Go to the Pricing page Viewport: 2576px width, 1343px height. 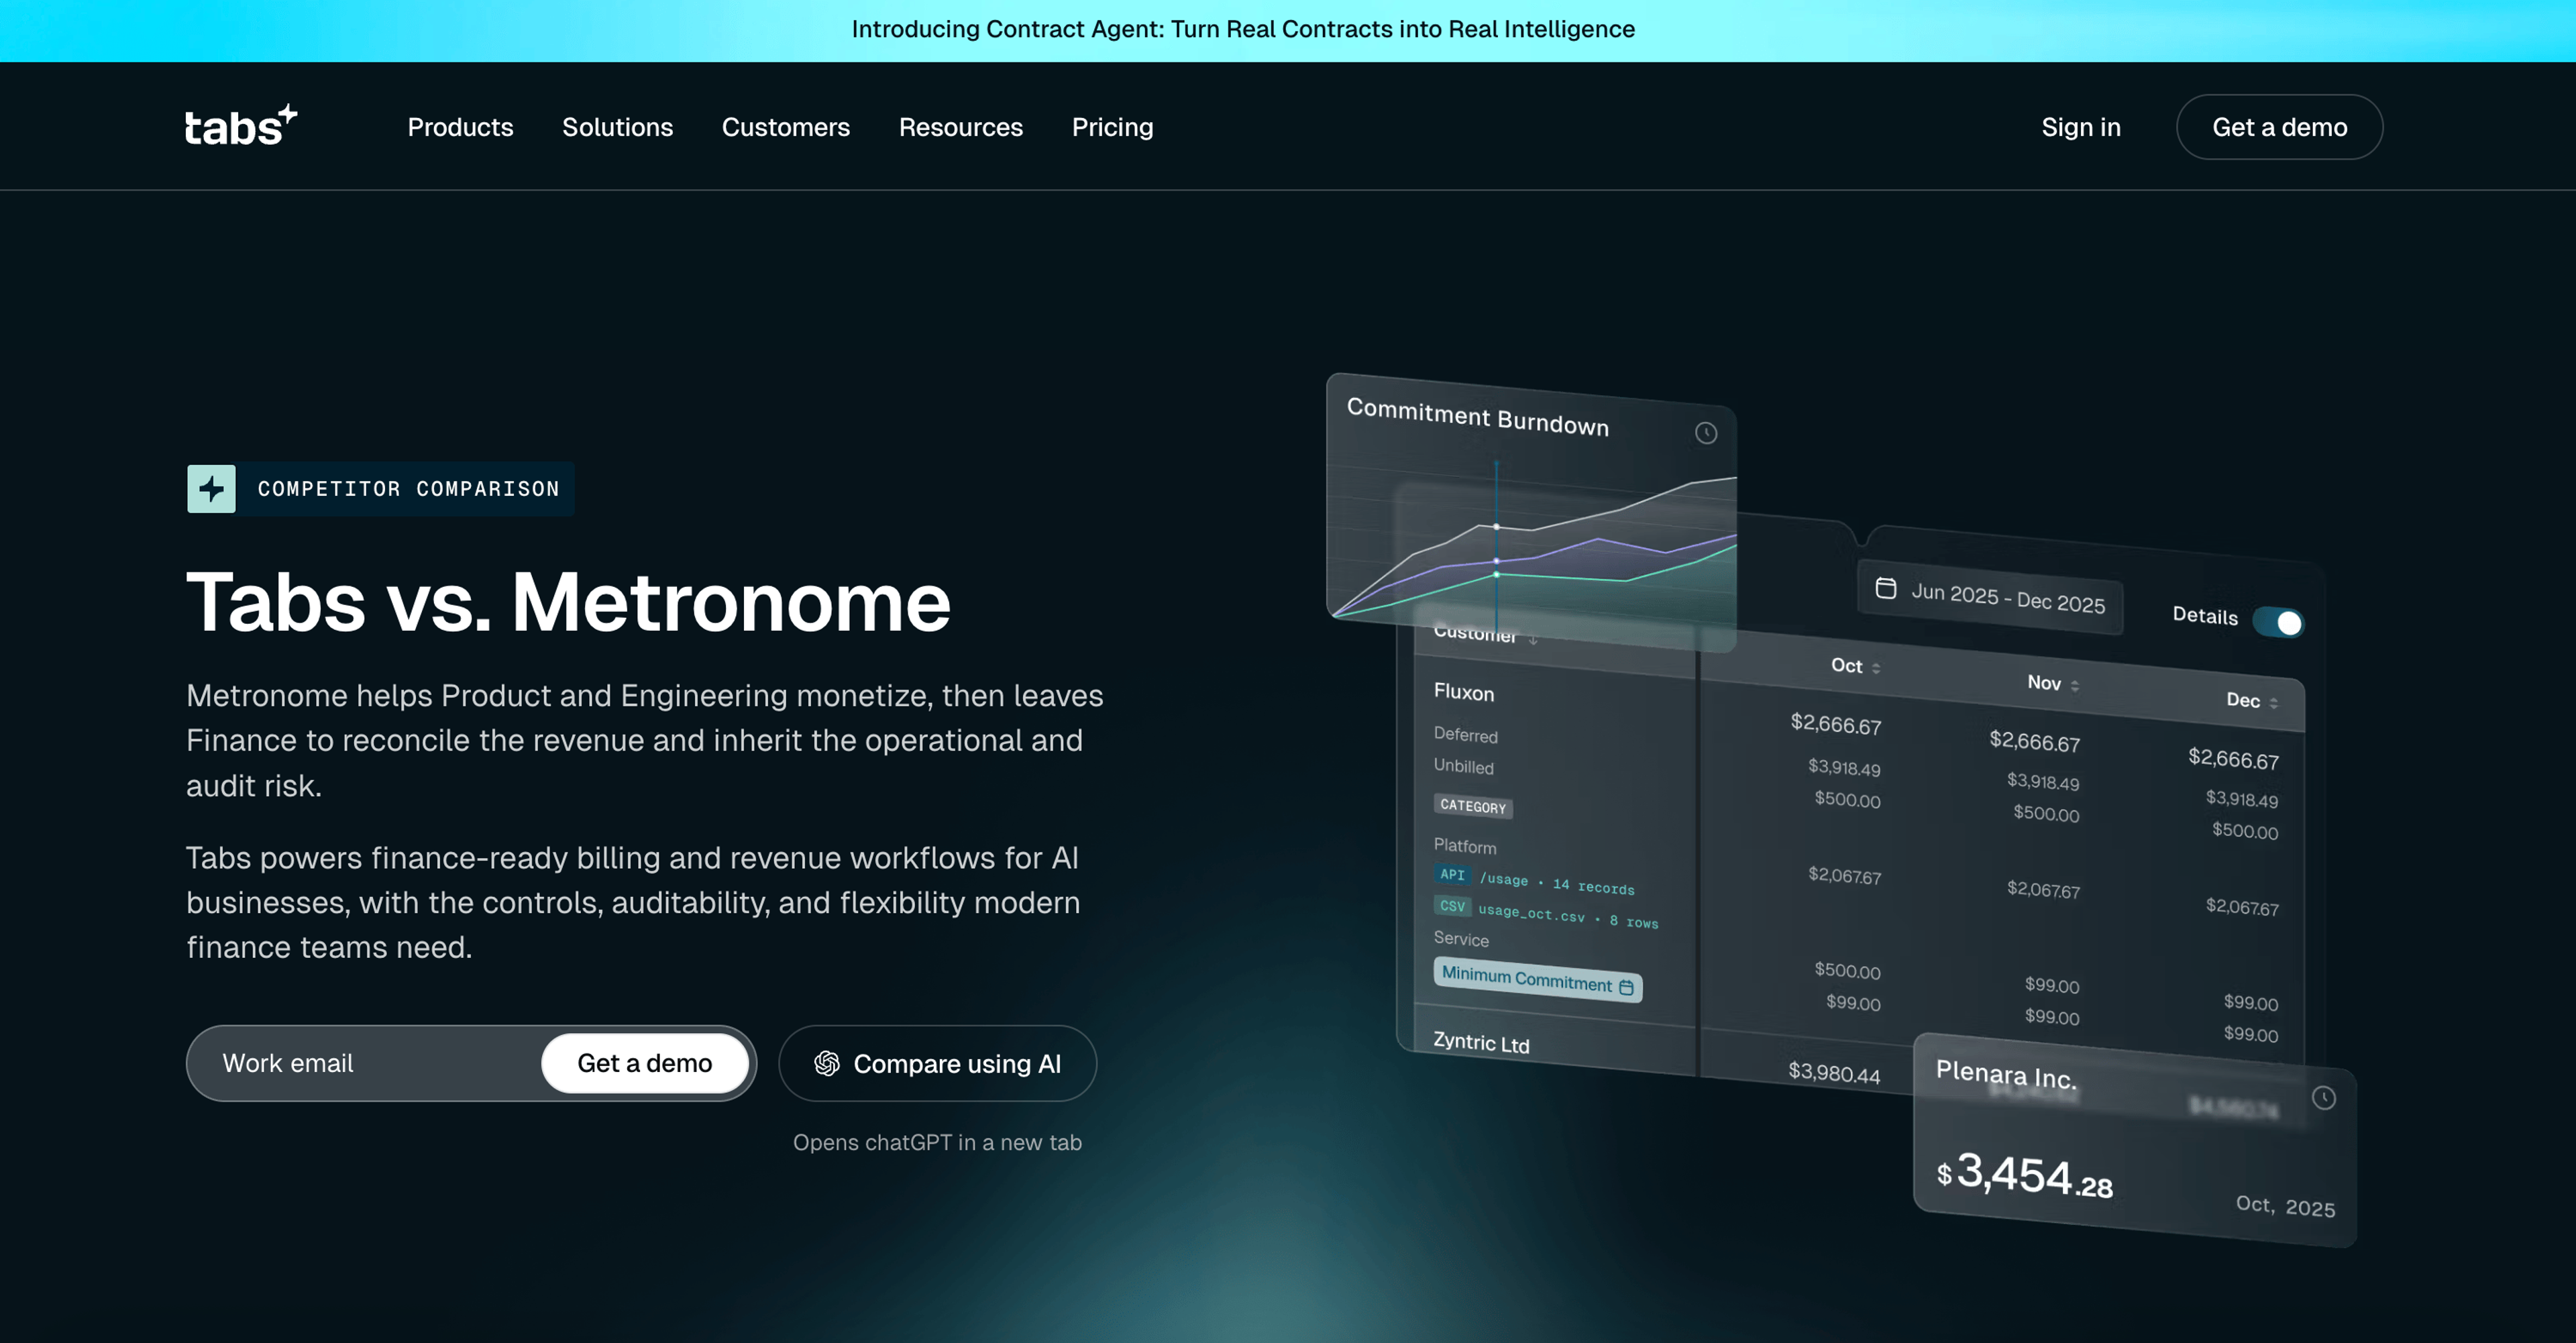click(1113, 127)
